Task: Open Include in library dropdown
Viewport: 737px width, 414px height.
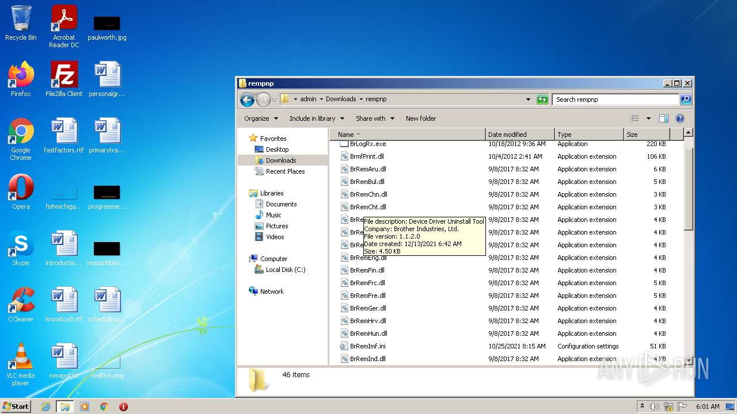Action: pyautogui.click(x=317, y=118)
